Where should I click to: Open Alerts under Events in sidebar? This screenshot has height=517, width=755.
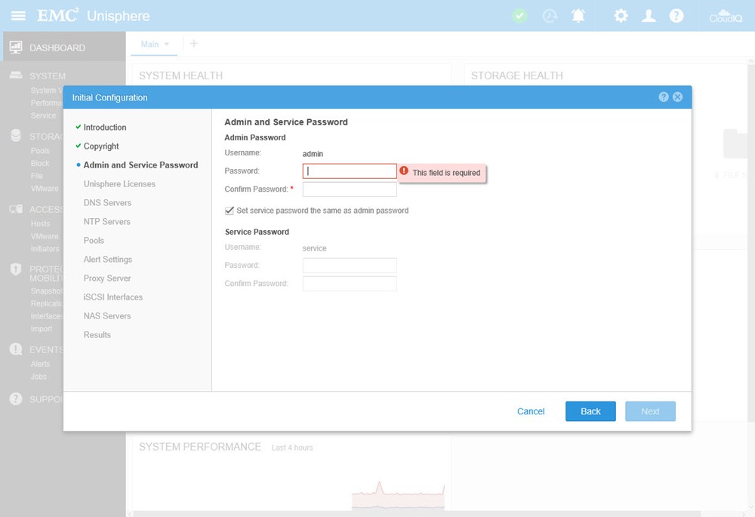pos(41,364)
